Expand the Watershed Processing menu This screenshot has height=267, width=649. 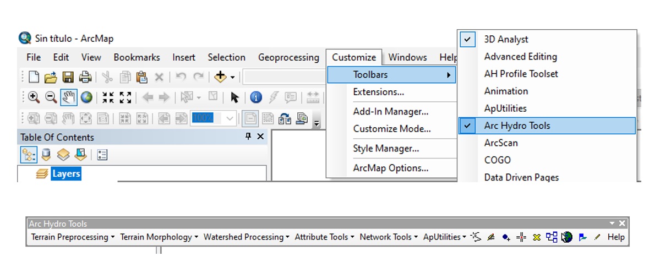[x=246, y=237]
